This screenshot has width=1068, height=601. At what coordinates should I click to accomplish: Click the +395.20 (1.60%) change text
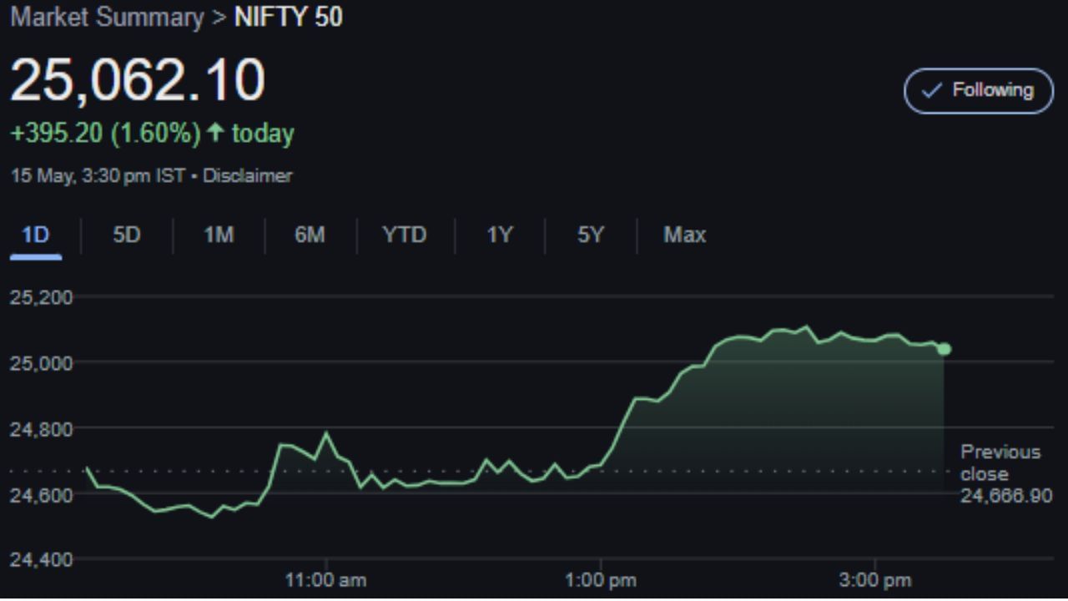pos(105,134)
